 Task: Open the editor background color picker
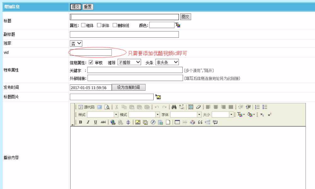click(x=251, y=115)
